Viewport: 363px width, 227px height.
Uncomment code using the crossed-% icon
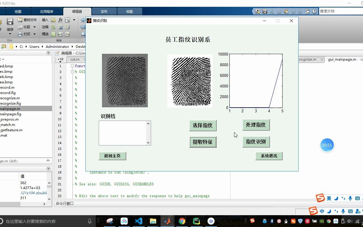(60, 27)
